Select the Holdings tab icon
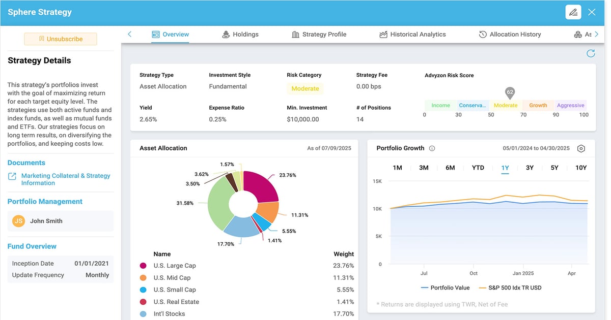The width and height of the screenshot is (611, 320). coord(226,34)
